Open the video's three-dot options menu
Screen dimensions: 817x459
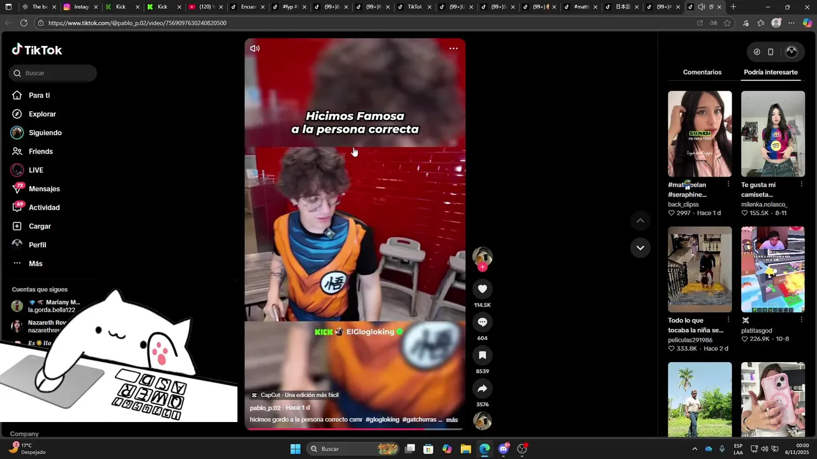pos(453,48)
